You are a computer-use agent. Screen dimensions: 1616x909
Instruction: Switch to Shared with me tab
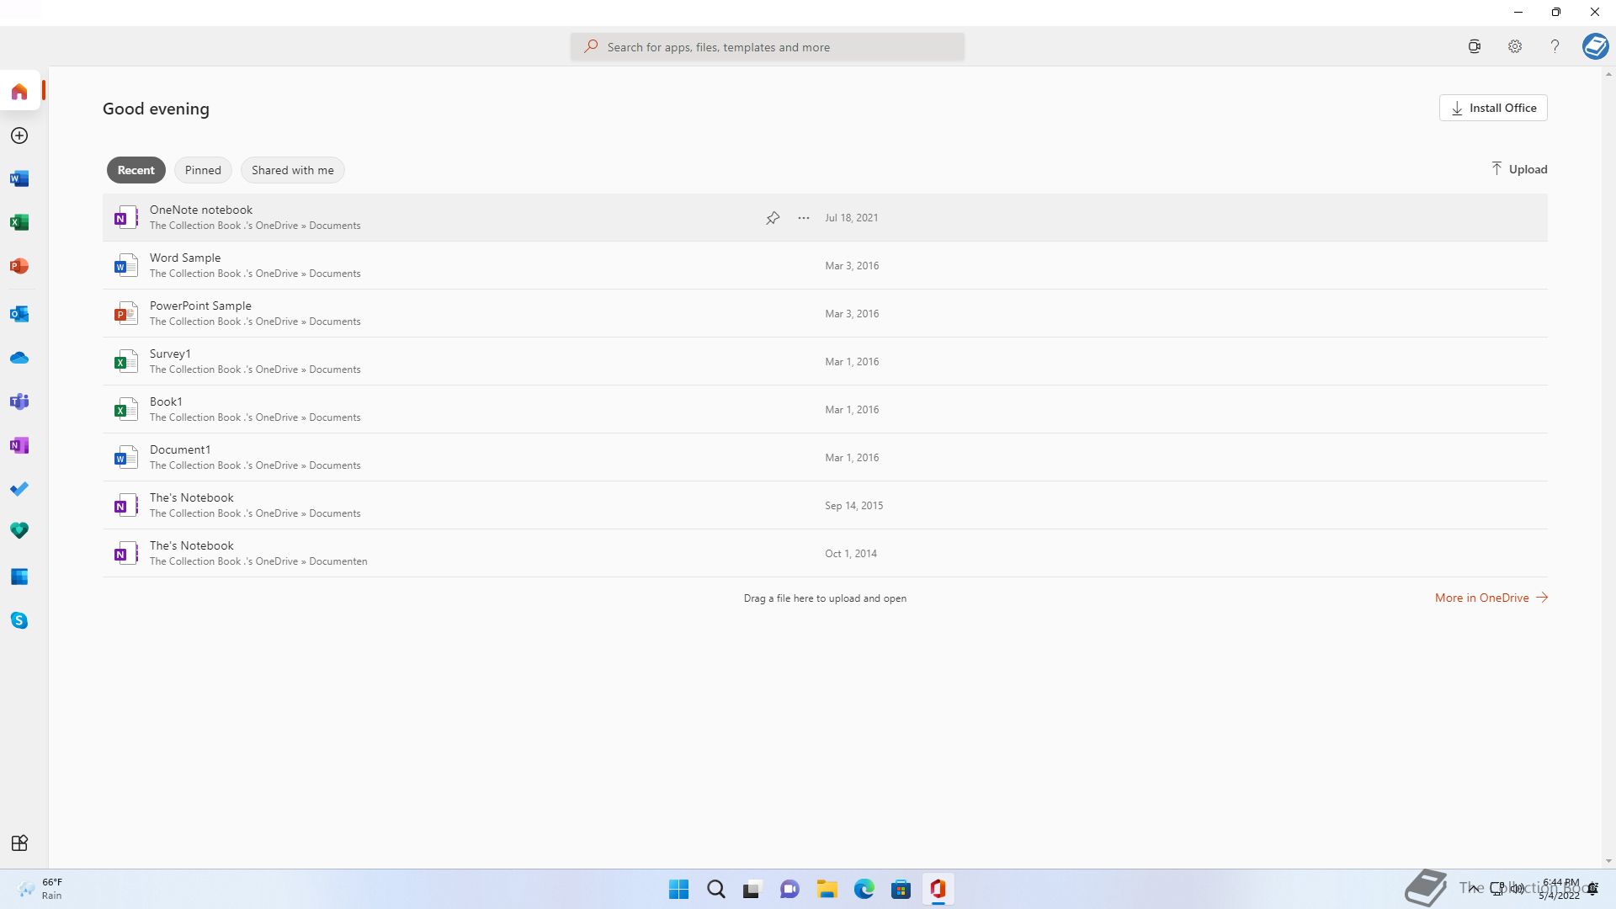click(x=293, y=170)
